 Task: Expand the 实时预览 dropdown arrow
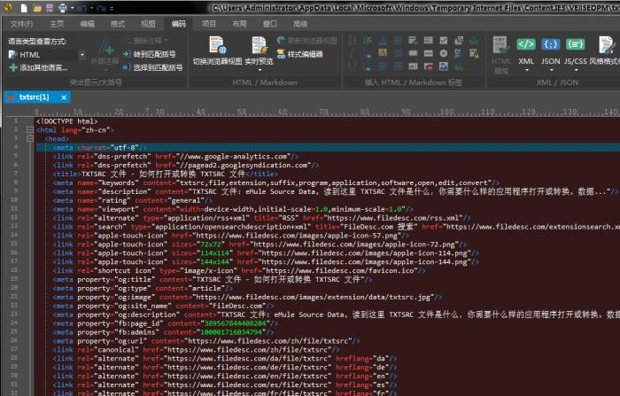pyautogui.click(x=260, y=70)
